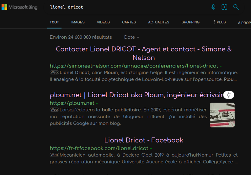Image resolution: width=251 pixels, height=175 pixels.
Task: Open the ploum.net result thumbnail image
Action: [x=222, y=115]
